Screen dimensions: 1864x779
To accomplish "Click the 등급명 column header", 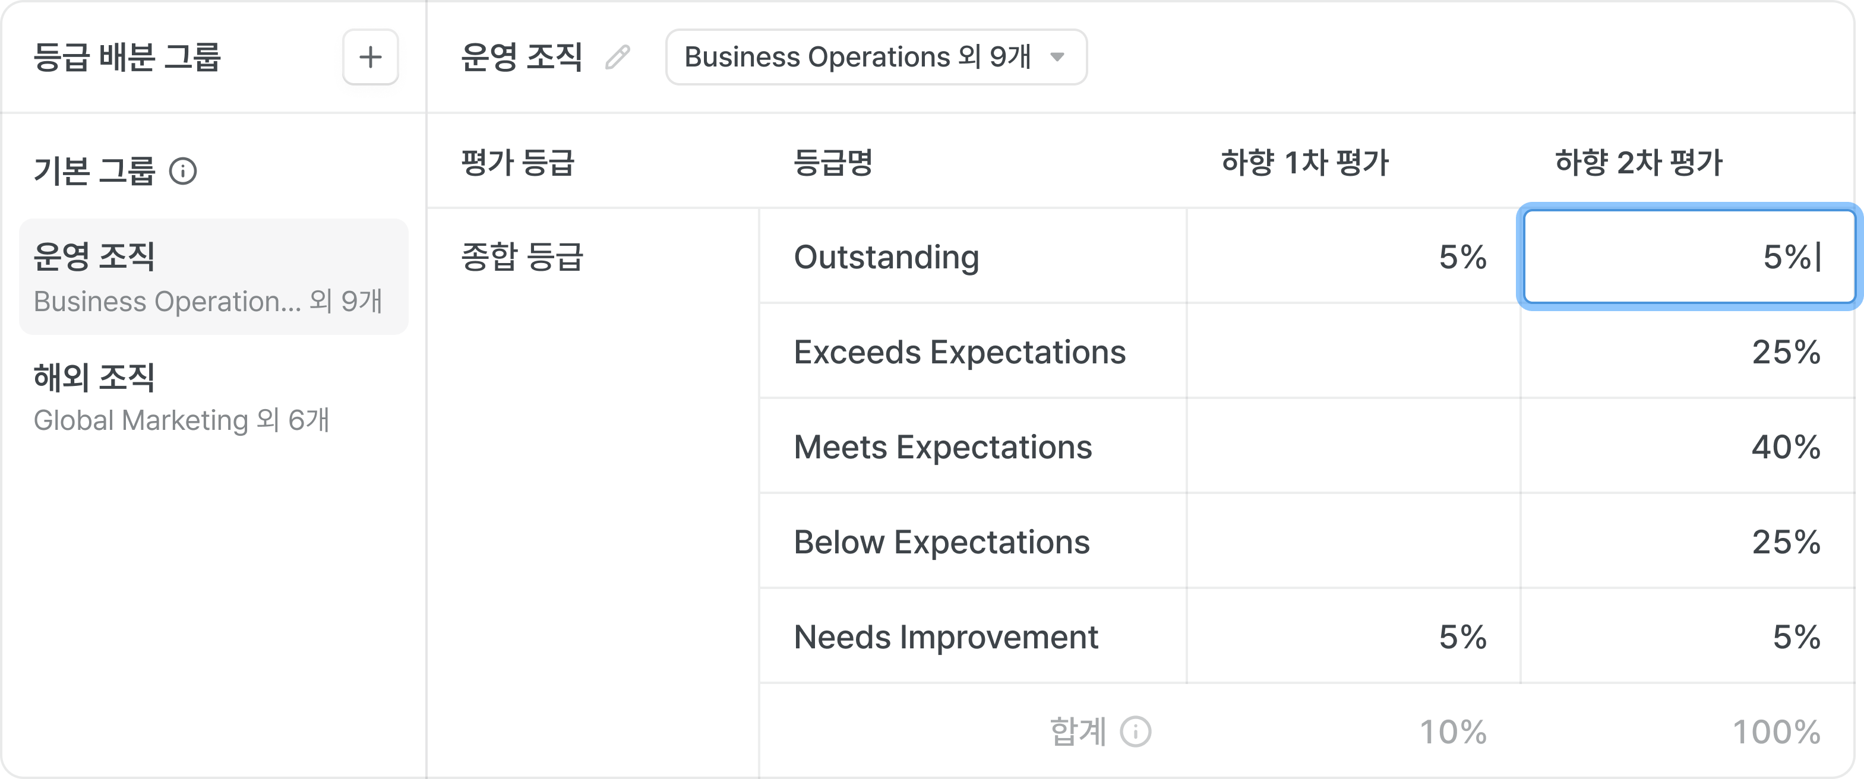I will 833,163.
